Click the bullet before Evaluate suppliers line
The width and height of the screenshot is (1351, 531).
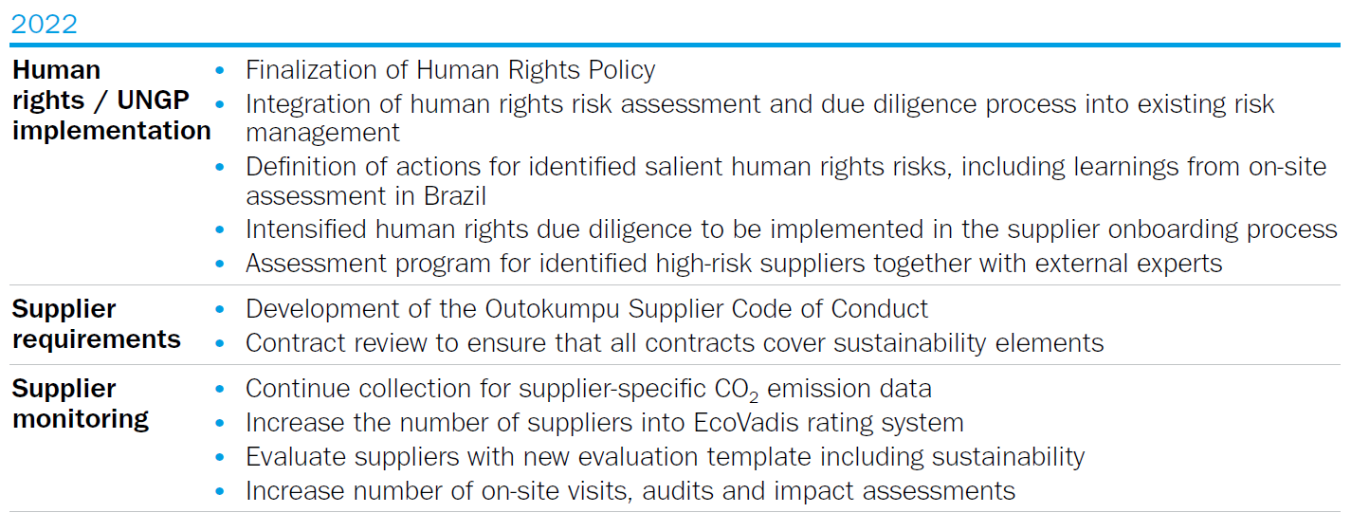pyautogui.click(x=221, y=457)
